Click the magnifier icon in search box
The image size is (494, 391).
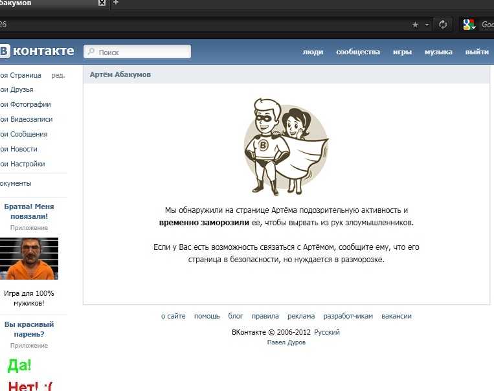tap(91, 51)
